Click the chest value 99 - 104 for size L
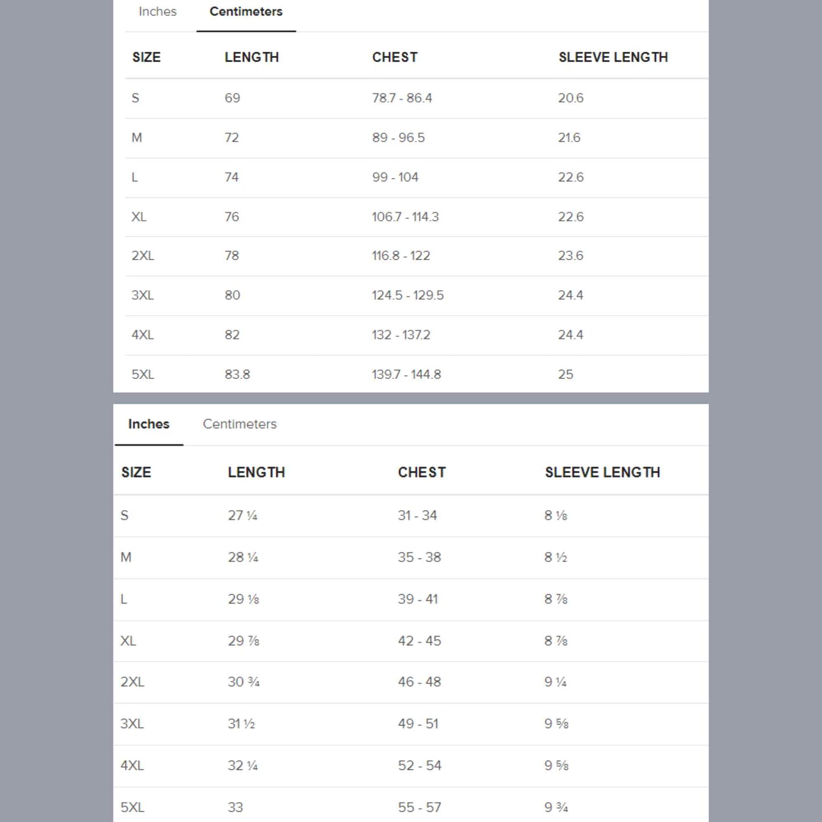Screen dimensions: 822x822 click(x=395, y=177)
